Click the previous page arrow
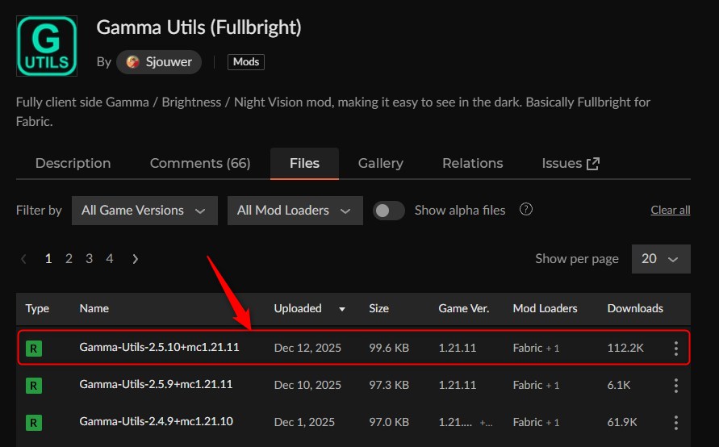The width and height of the screenshot is (719, 447). [23, 259]
